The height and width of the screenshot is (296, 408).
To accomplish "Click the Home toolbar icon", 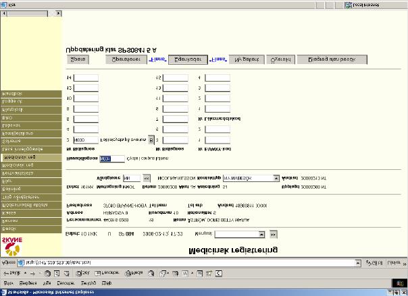I will [67, 273].
